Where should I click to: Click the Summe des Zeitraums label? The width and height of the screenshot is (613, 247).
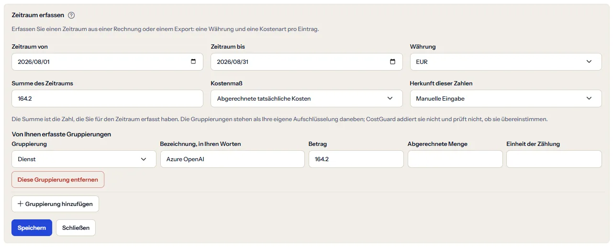(x=42, y=83)
